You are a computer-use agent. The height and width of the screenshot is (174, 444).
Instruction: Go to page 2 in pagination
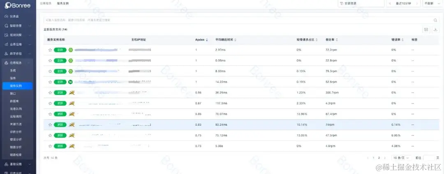pyautogui.click(x=379, y=158)
